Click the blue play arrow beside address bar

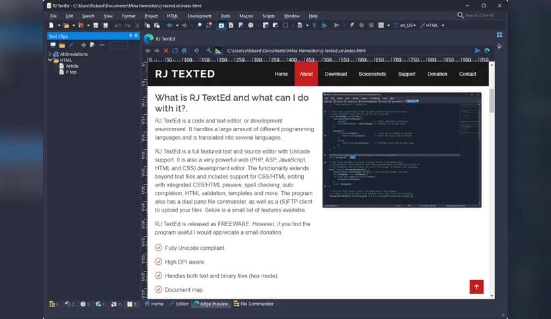pos(478,50)
